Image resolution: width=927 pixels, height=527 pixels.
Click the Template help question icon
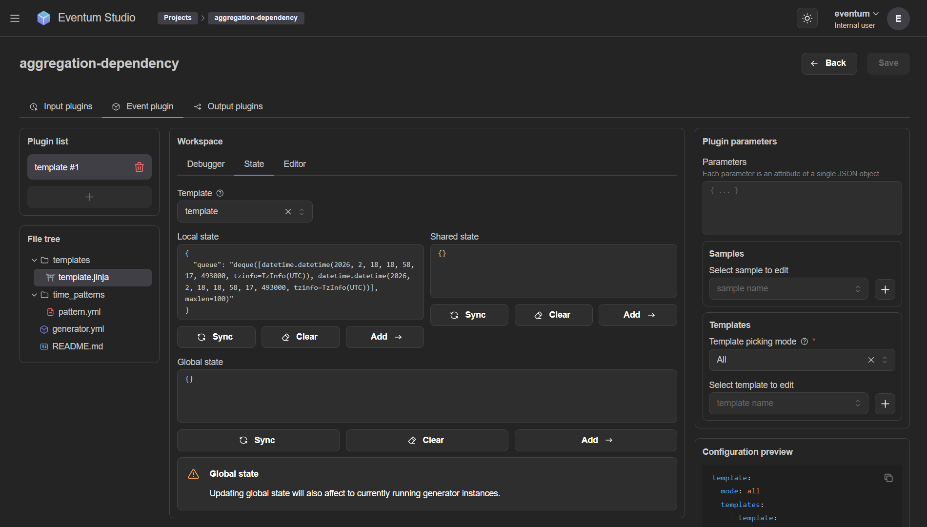(220, 193)
